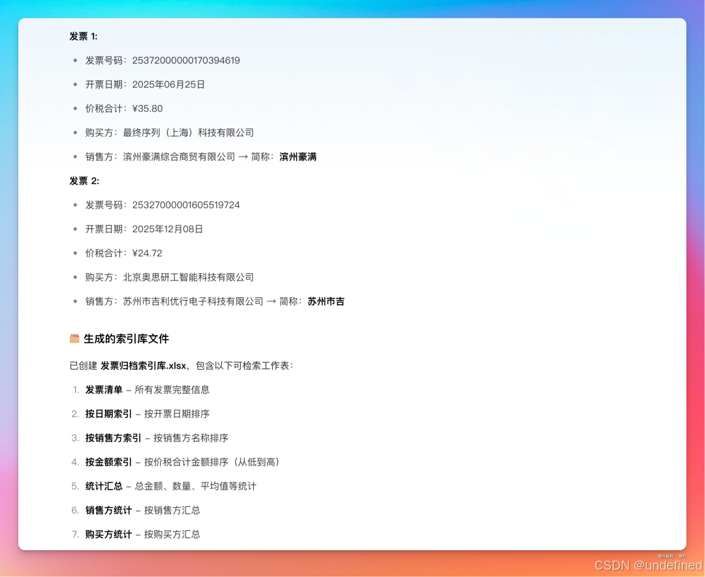The width and height of the screenshot is (705, 577).
Task: Select the heading 发票 2:
Action: 84,181
